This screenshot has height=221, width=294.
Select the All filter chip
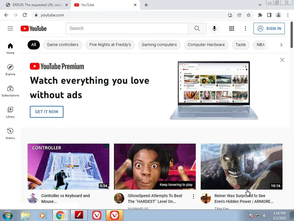[x=34, y=45]
